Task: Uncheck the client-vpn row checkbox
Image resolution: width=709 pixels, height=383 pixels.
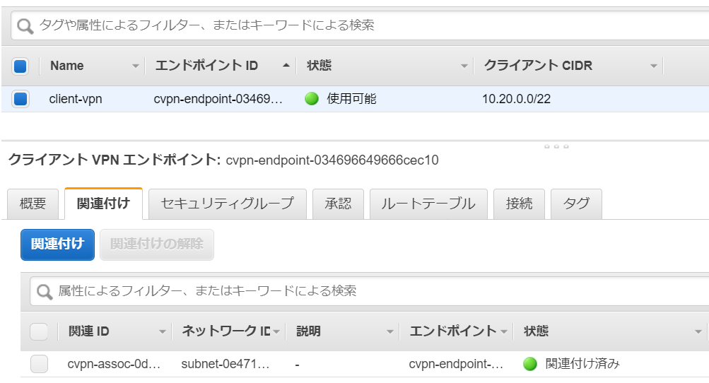Action: pyautogui.click(x=20, y=98)
